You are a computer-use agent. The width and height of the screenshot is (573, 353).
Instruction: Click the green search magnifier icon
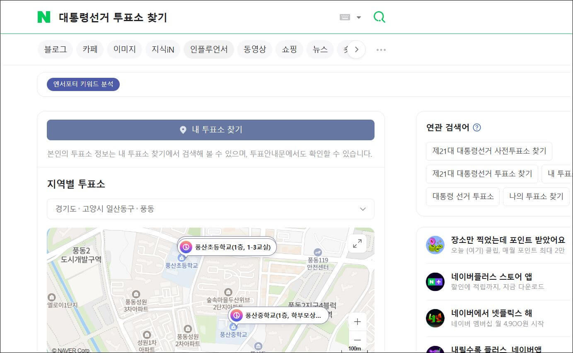tap(379, 17)
